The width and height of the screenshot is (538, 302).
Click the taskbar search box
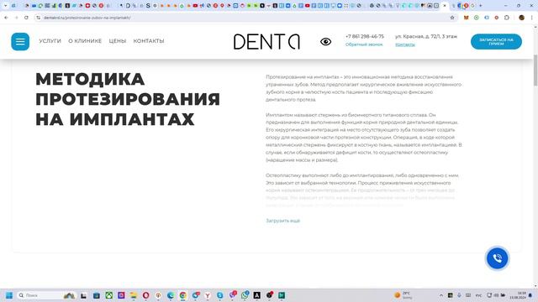[46, 295]
